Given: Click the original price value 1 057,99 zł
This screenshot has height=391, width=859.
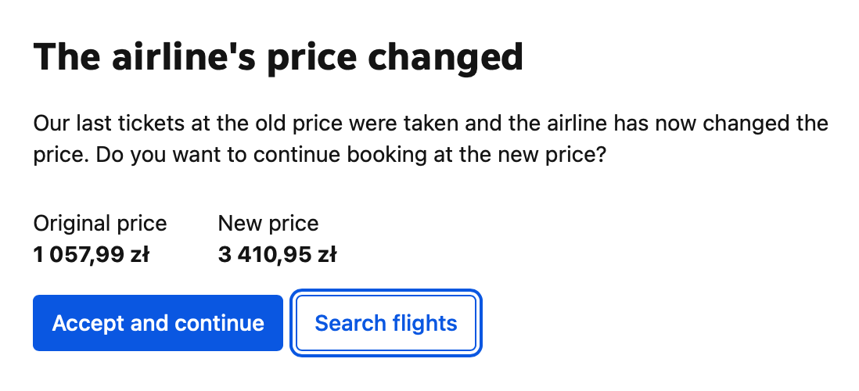Looking at the screenshot, I should click(92, 255).
